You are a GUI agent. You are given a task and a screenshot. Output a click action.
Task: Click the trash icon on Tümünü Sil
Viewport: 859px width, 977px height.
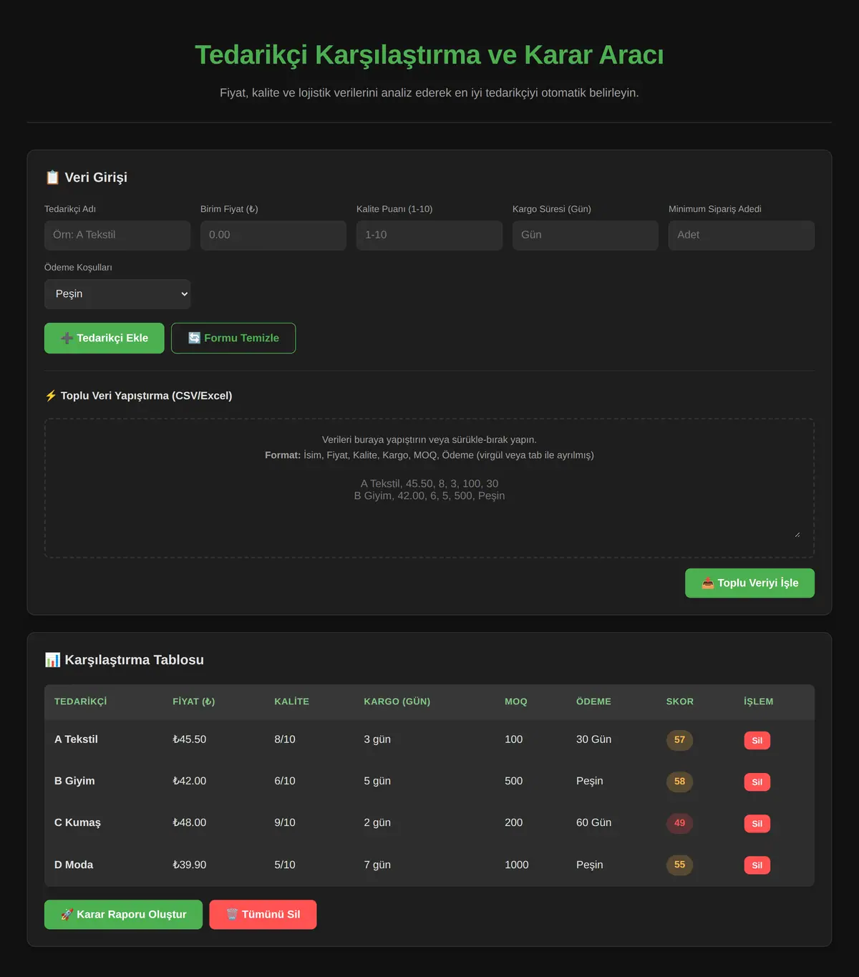tap(232, 915)
